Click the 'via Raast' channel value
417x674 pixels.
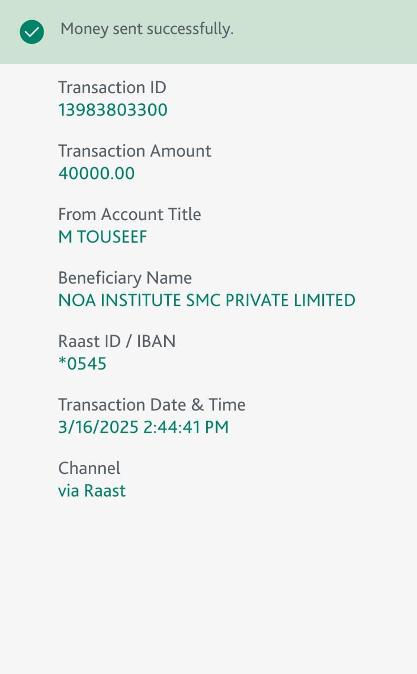click(x=92, y=491)
